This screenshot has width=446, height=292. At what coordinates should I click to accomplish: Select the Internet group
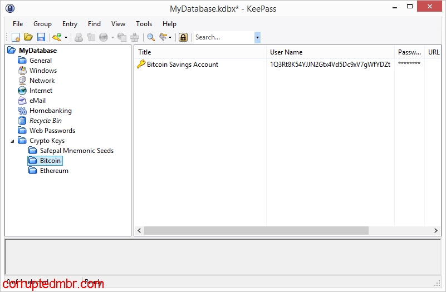(41, 91)
